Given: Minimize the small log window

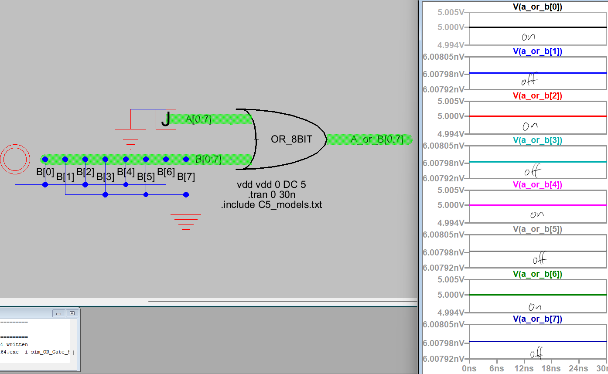Looking at the screenshot, I should pos(58,313).
